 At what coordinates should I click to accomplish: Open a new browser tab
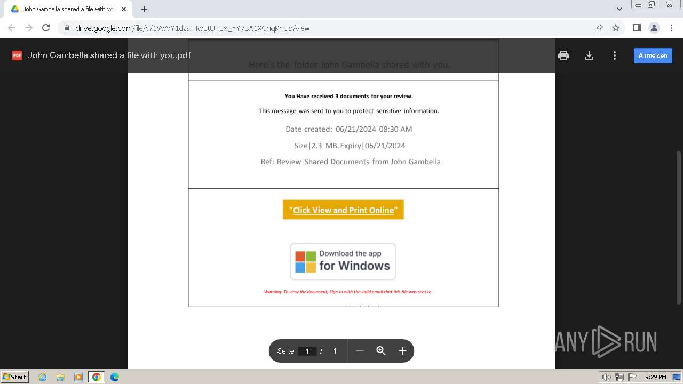pyautogui.click(x=144, y=9)
